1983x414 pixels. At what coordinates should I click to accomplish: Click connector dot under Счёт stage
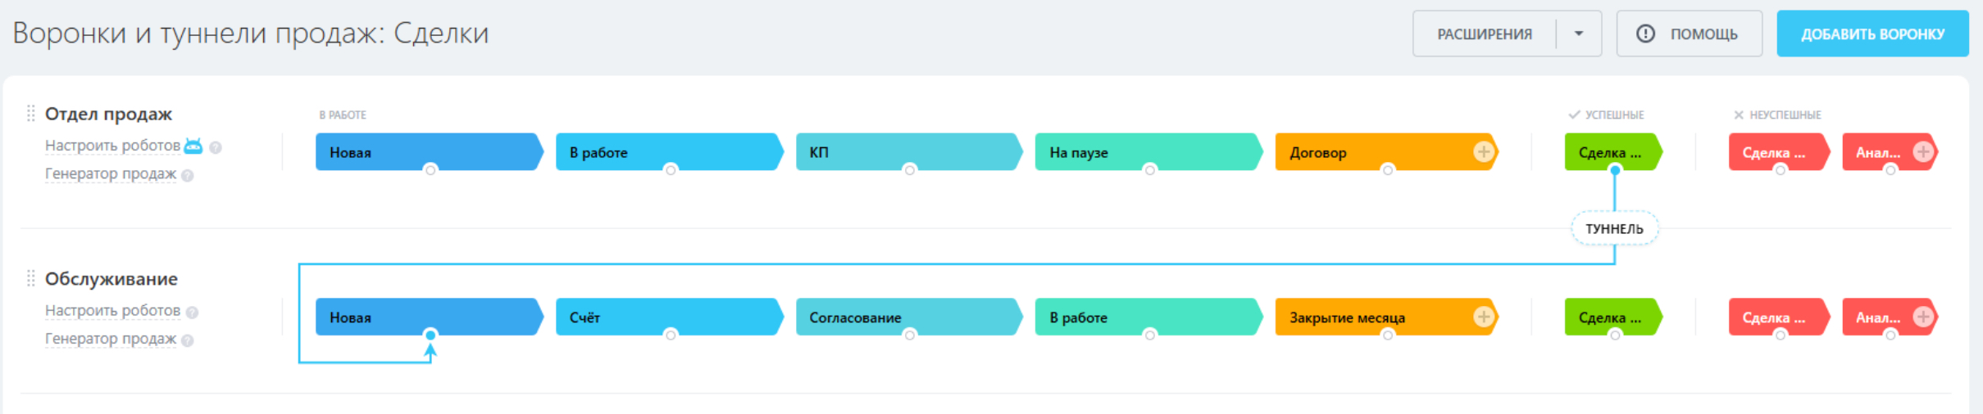click(x=671, y=335)
